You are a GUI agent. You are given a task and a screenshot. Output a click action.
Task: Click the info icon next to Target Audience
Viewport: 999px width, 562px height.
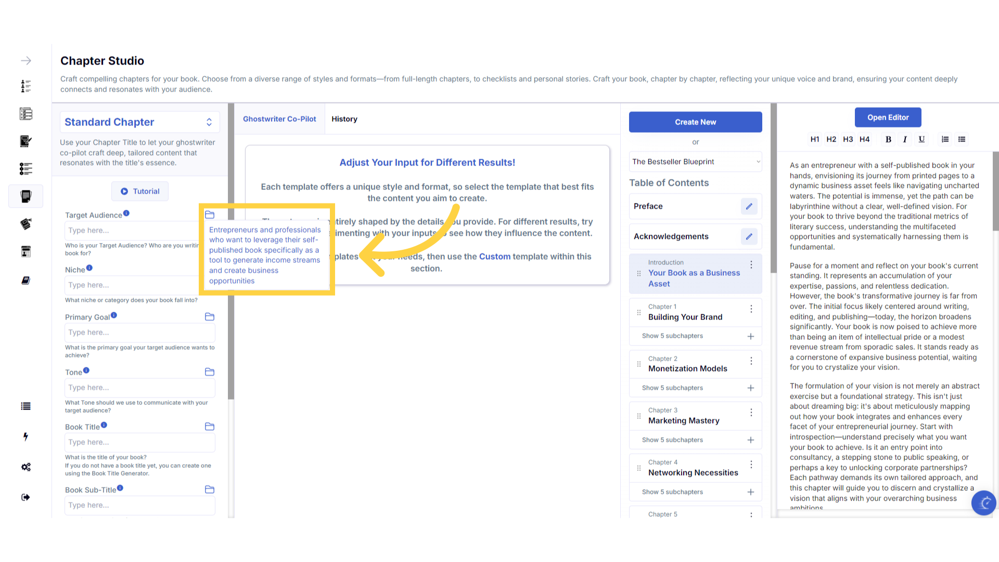[126, 213]
